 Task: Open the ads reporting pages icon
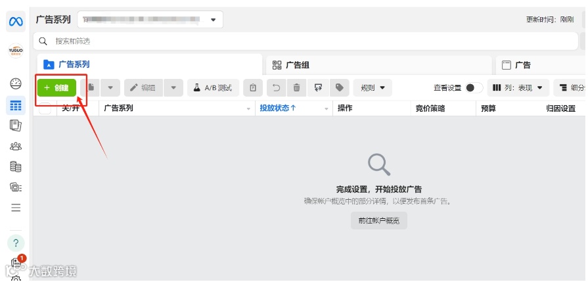pos(16,126)
